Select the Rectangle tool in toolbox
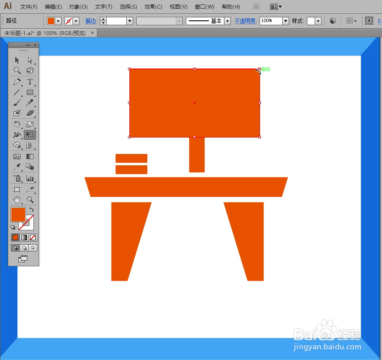 pyautogui.click(x=30, y=92)
